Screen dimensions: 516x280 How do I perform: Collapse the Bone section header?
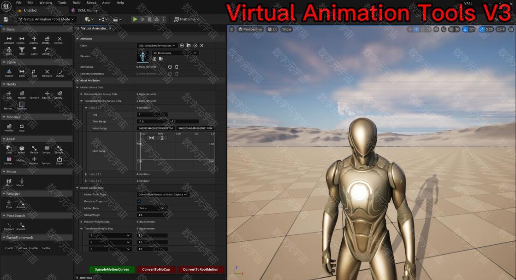coord(36,29)
